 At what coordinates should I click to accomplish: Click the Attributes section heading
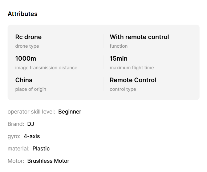[x=22, y=14]
